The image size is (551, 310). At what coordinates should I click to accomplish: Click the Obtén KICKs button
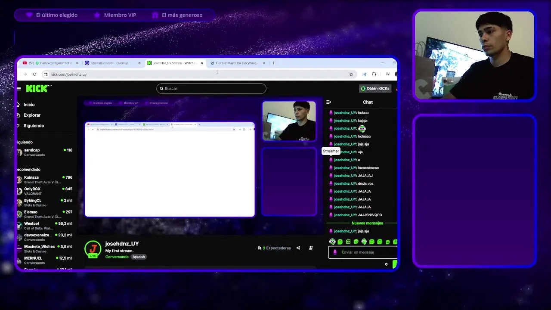[375, 88]
